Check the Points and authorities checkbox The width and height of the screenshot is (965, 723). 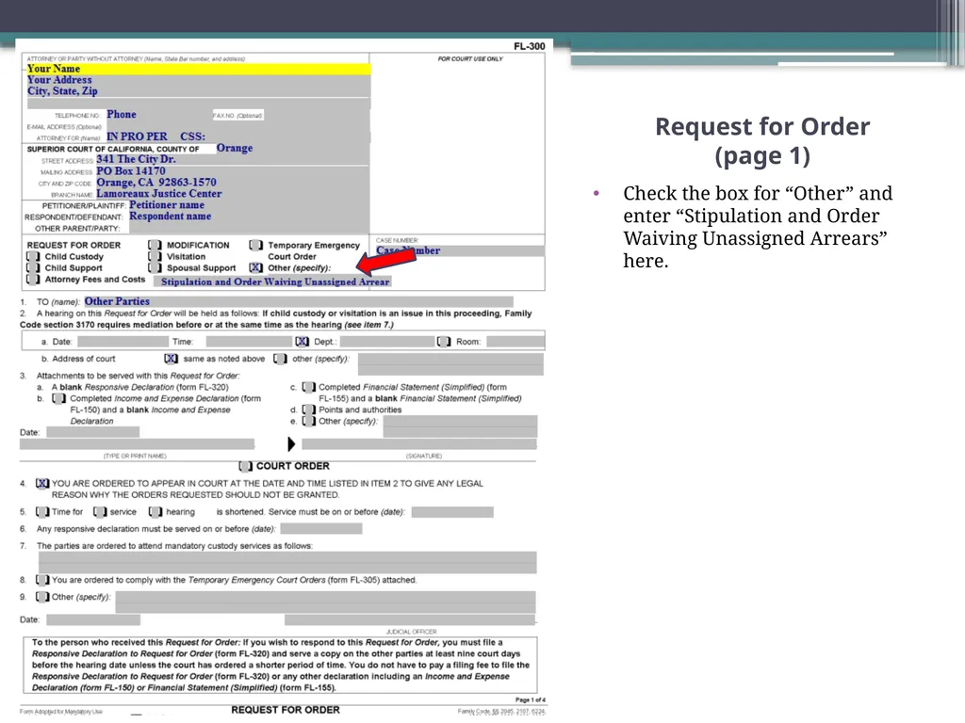tap(309, 410)
